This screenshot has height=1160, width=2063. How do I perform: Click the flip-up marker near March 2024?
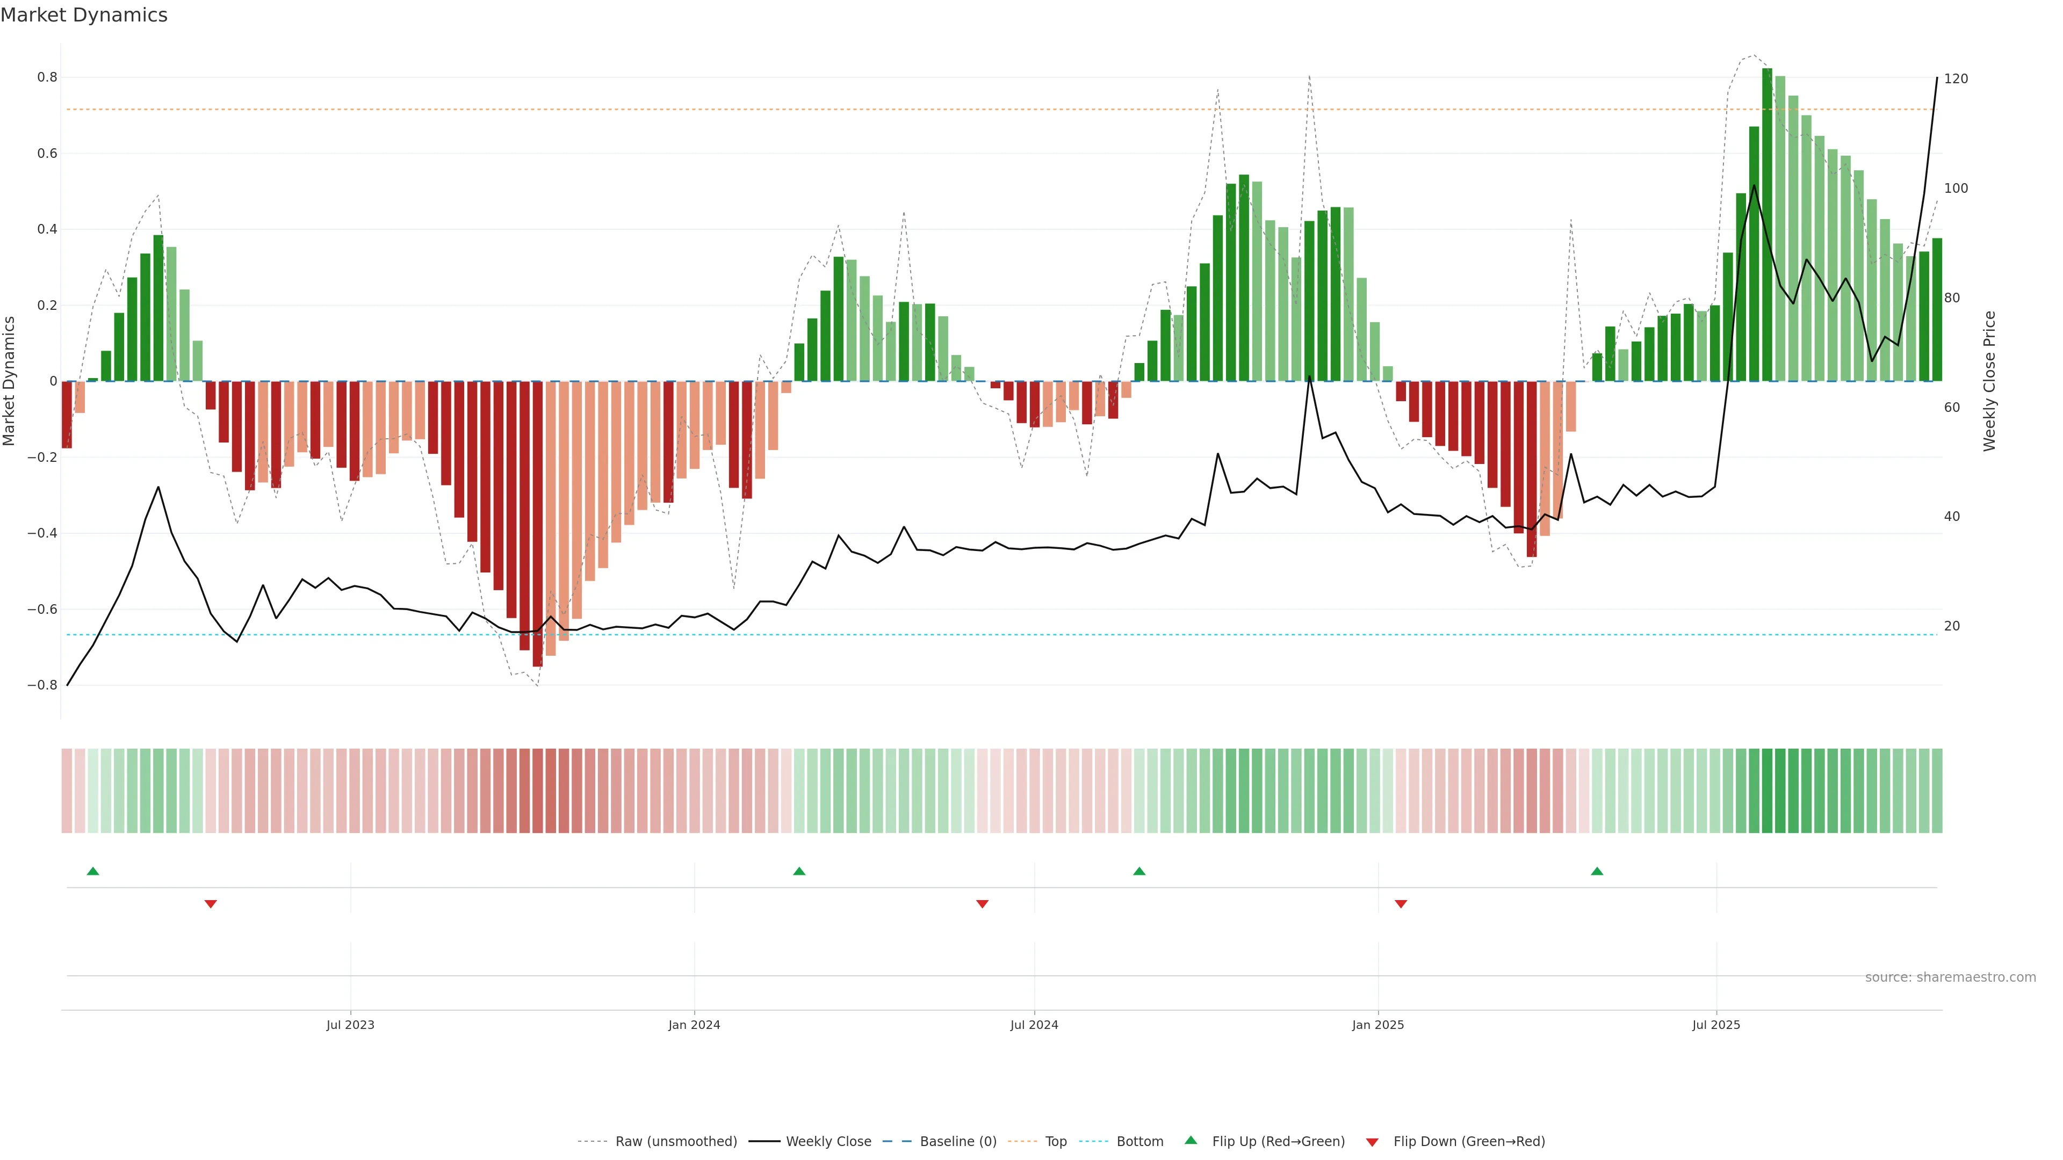tap(799, 871)
